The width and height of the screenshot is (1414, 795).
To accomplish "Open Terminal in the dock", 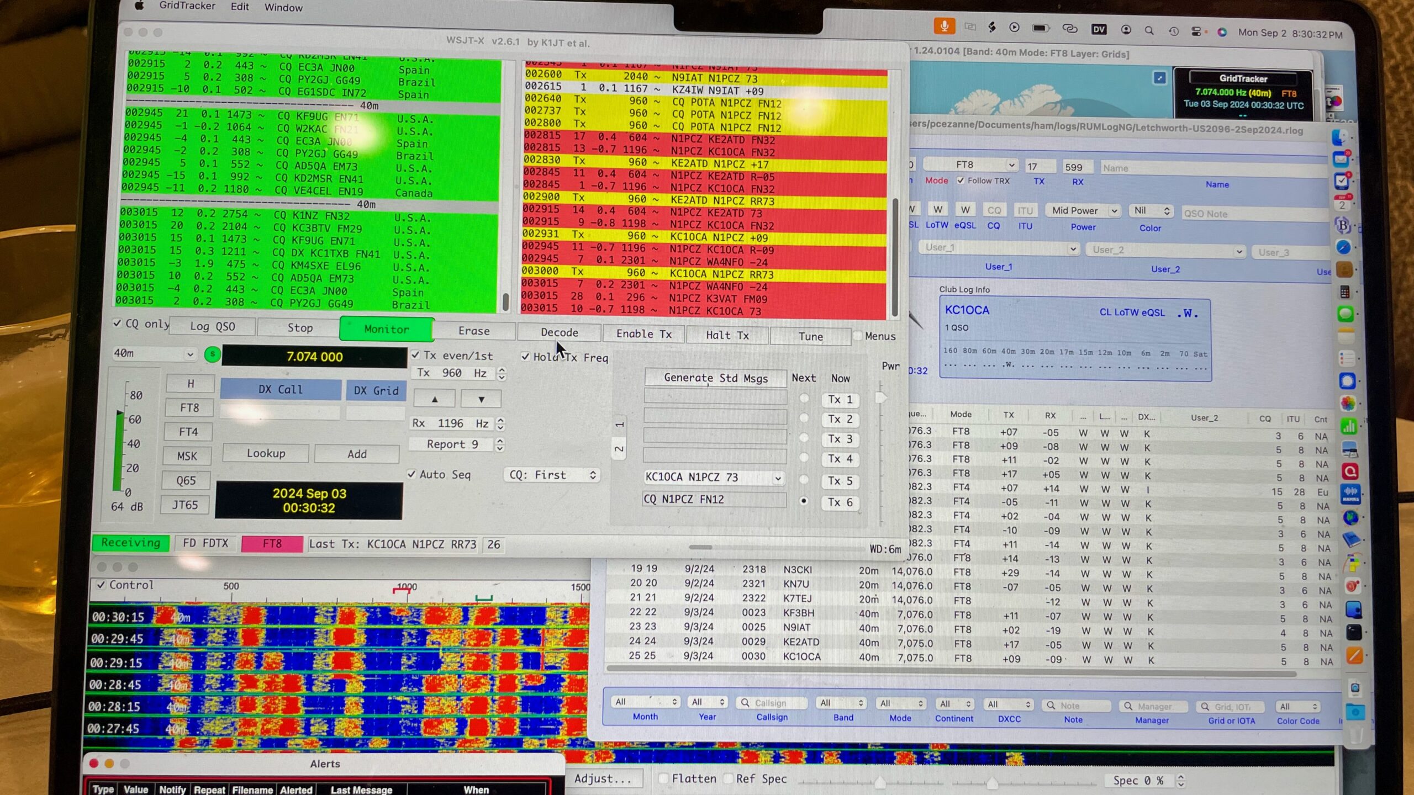I will [1353, 632].
